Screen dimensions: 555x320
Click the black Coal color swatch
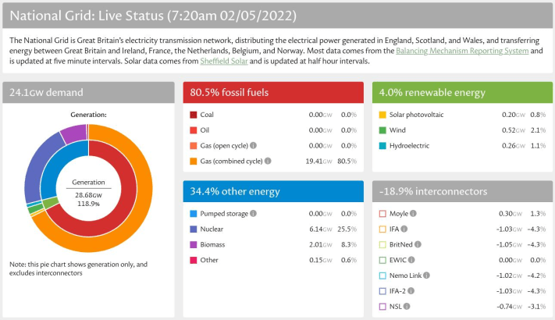click(x=194, y=115)
